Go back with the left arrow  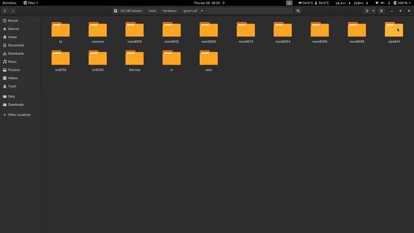(5, 11)
